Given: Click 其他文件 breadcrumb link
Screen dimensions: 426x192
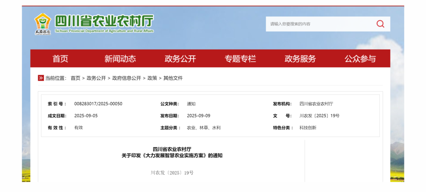Looking at the screenshot, I should click(x=173, y=78).
